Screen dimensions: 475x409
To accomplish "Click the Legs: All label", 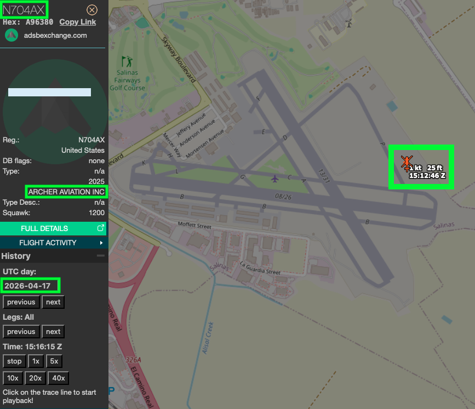I will point(18,317).
